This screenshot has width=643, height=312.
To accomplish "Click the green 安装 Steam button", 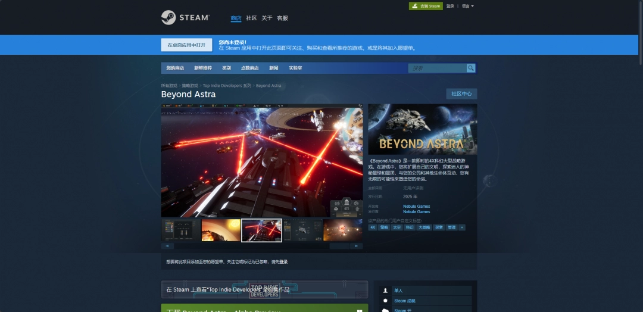I will (426, 6).
